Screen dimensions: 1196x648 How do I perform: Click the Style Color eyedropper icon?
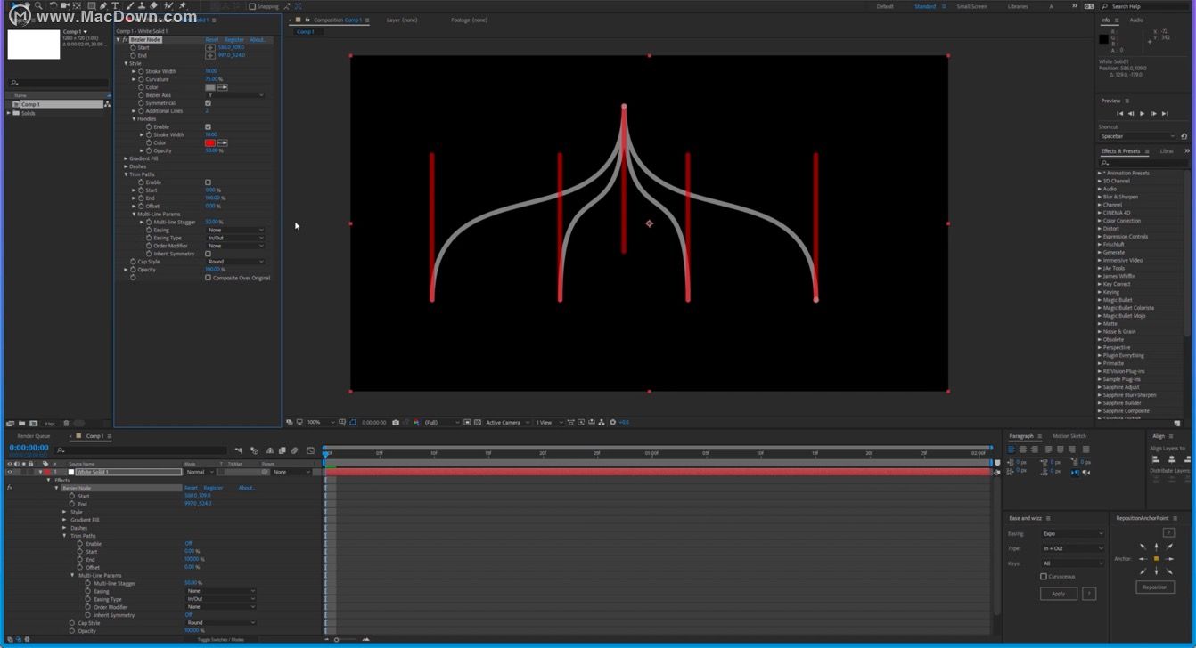[223, 87]
